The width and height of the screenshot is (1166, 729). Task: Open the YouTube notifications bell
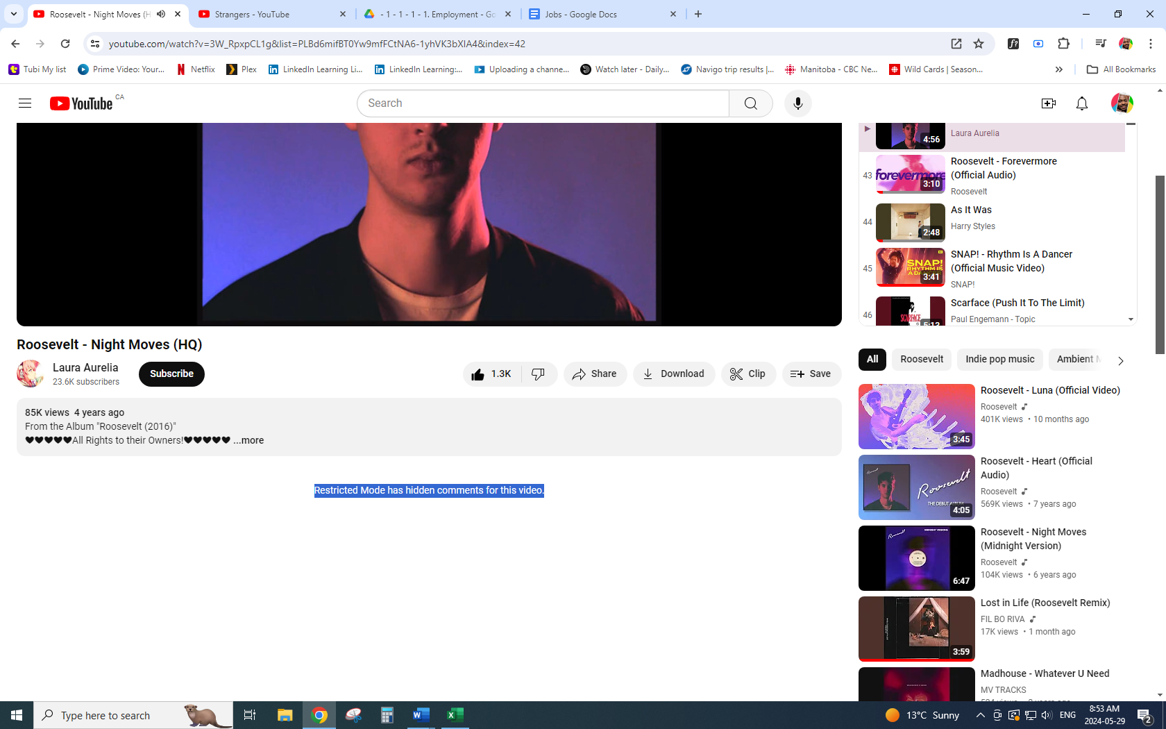click(1081, 103)
